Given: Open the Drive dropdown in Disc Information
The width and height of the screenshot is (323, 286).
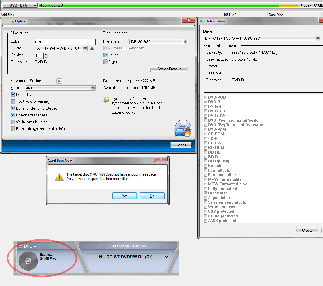Looking at the screenshot, I should click(x=262, y=38).
